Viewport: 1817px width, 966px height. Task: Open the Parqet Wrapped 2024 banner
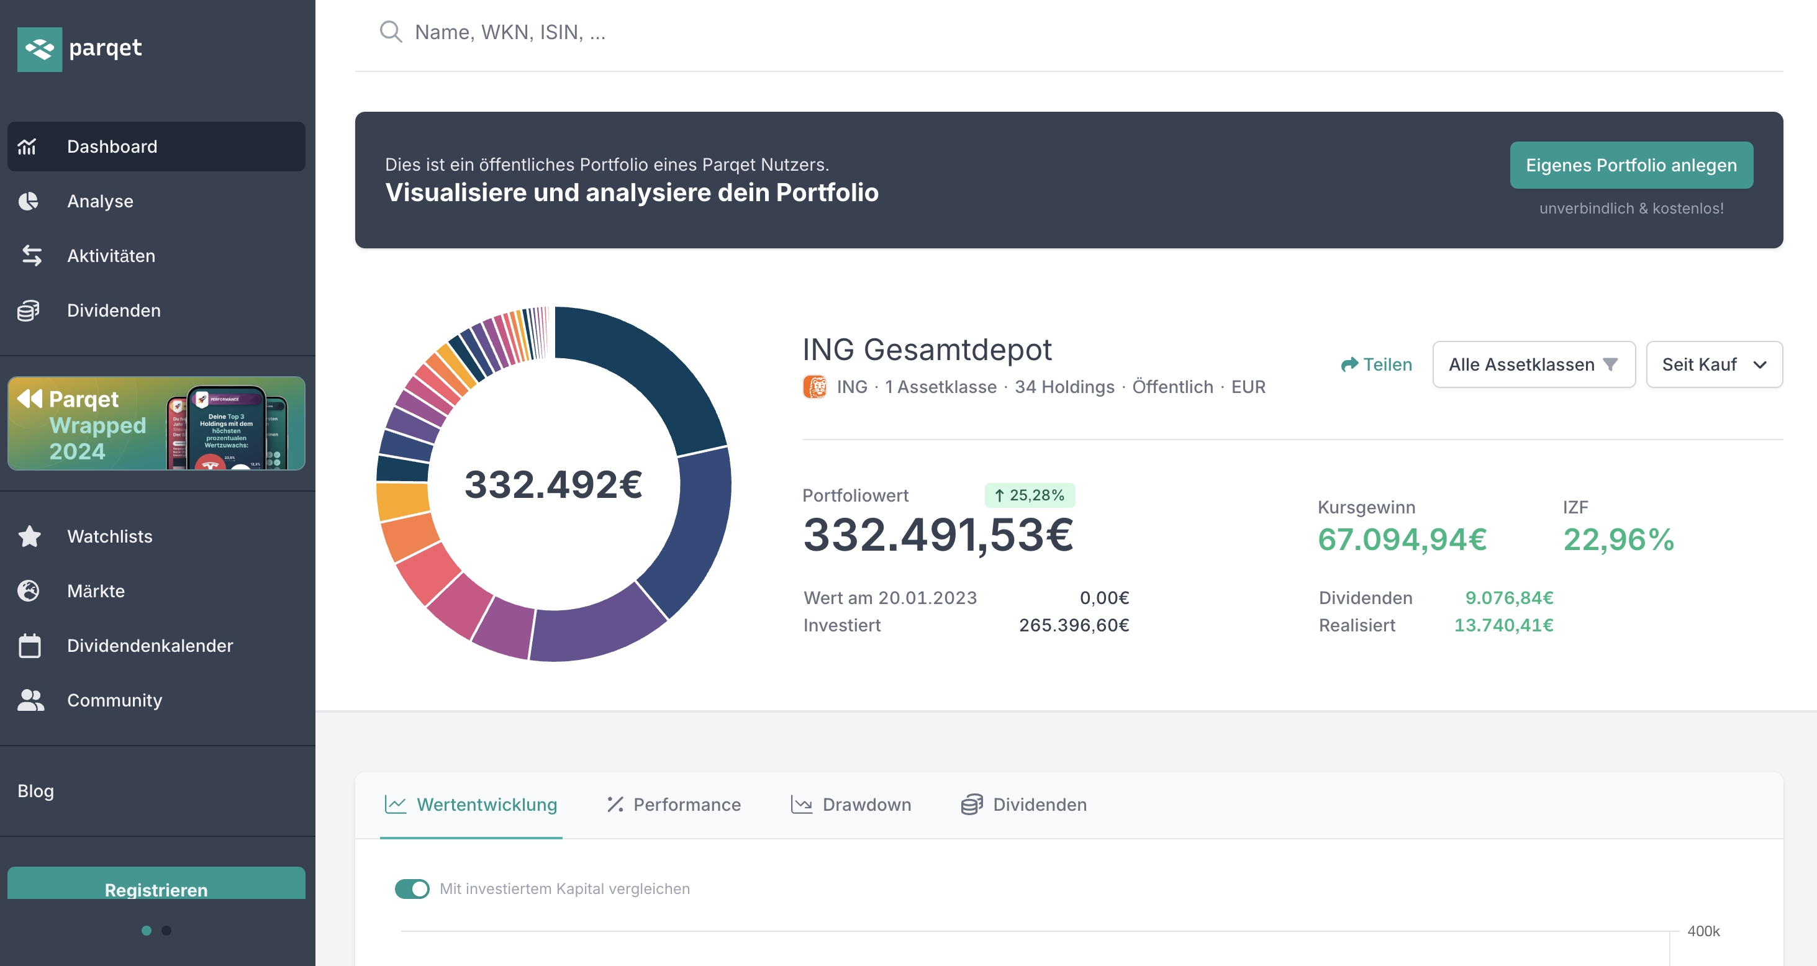coord(156,423)
